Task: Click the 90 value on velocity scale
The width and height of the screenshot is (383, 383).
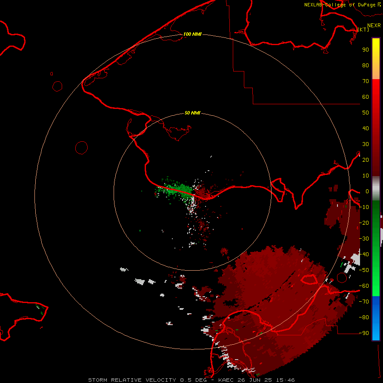Action: coord(366,50)
